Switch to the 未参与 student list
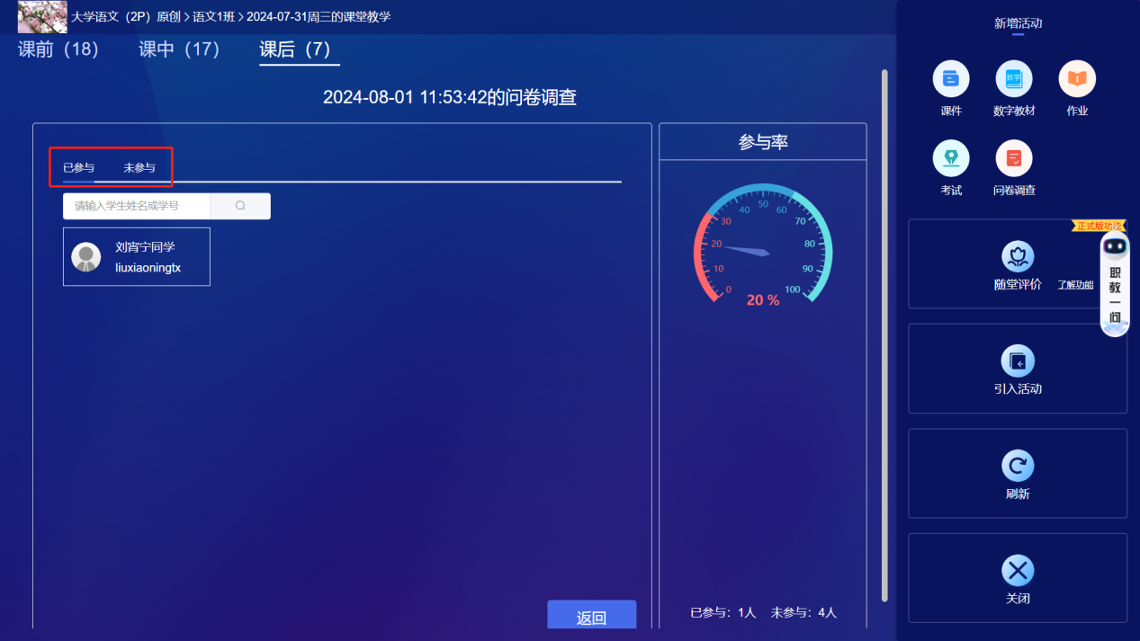The width and height of the screenshot is (1140, 641). click(138, 167)
